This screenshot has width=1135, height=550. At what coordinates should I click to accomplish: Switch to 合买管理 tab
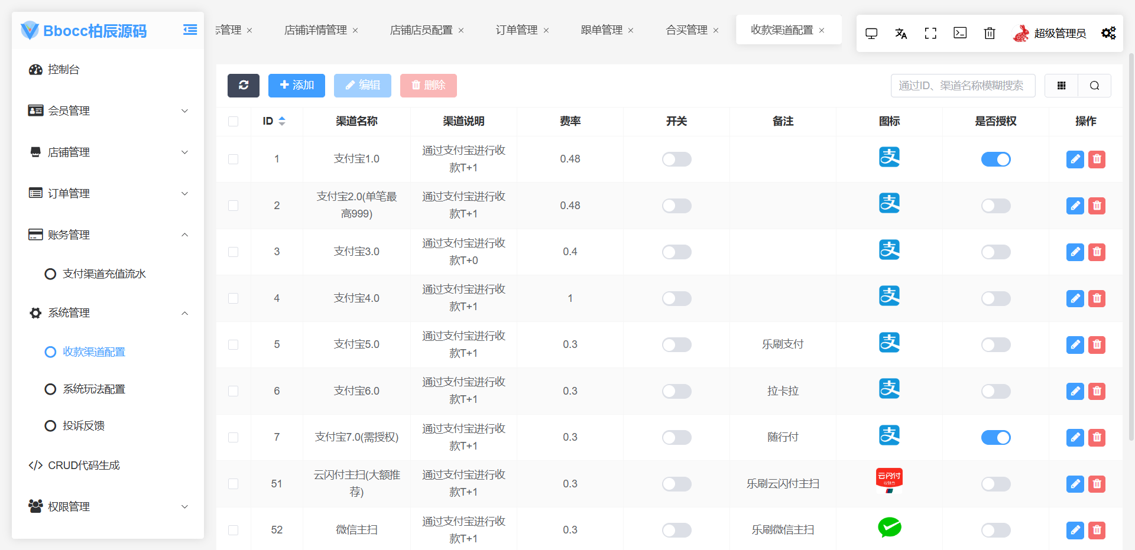pyautogui.click(x=687, y=30)
